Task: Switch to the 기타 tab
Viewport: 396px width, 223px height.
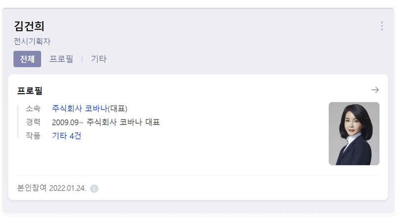Action: point(99,59)
